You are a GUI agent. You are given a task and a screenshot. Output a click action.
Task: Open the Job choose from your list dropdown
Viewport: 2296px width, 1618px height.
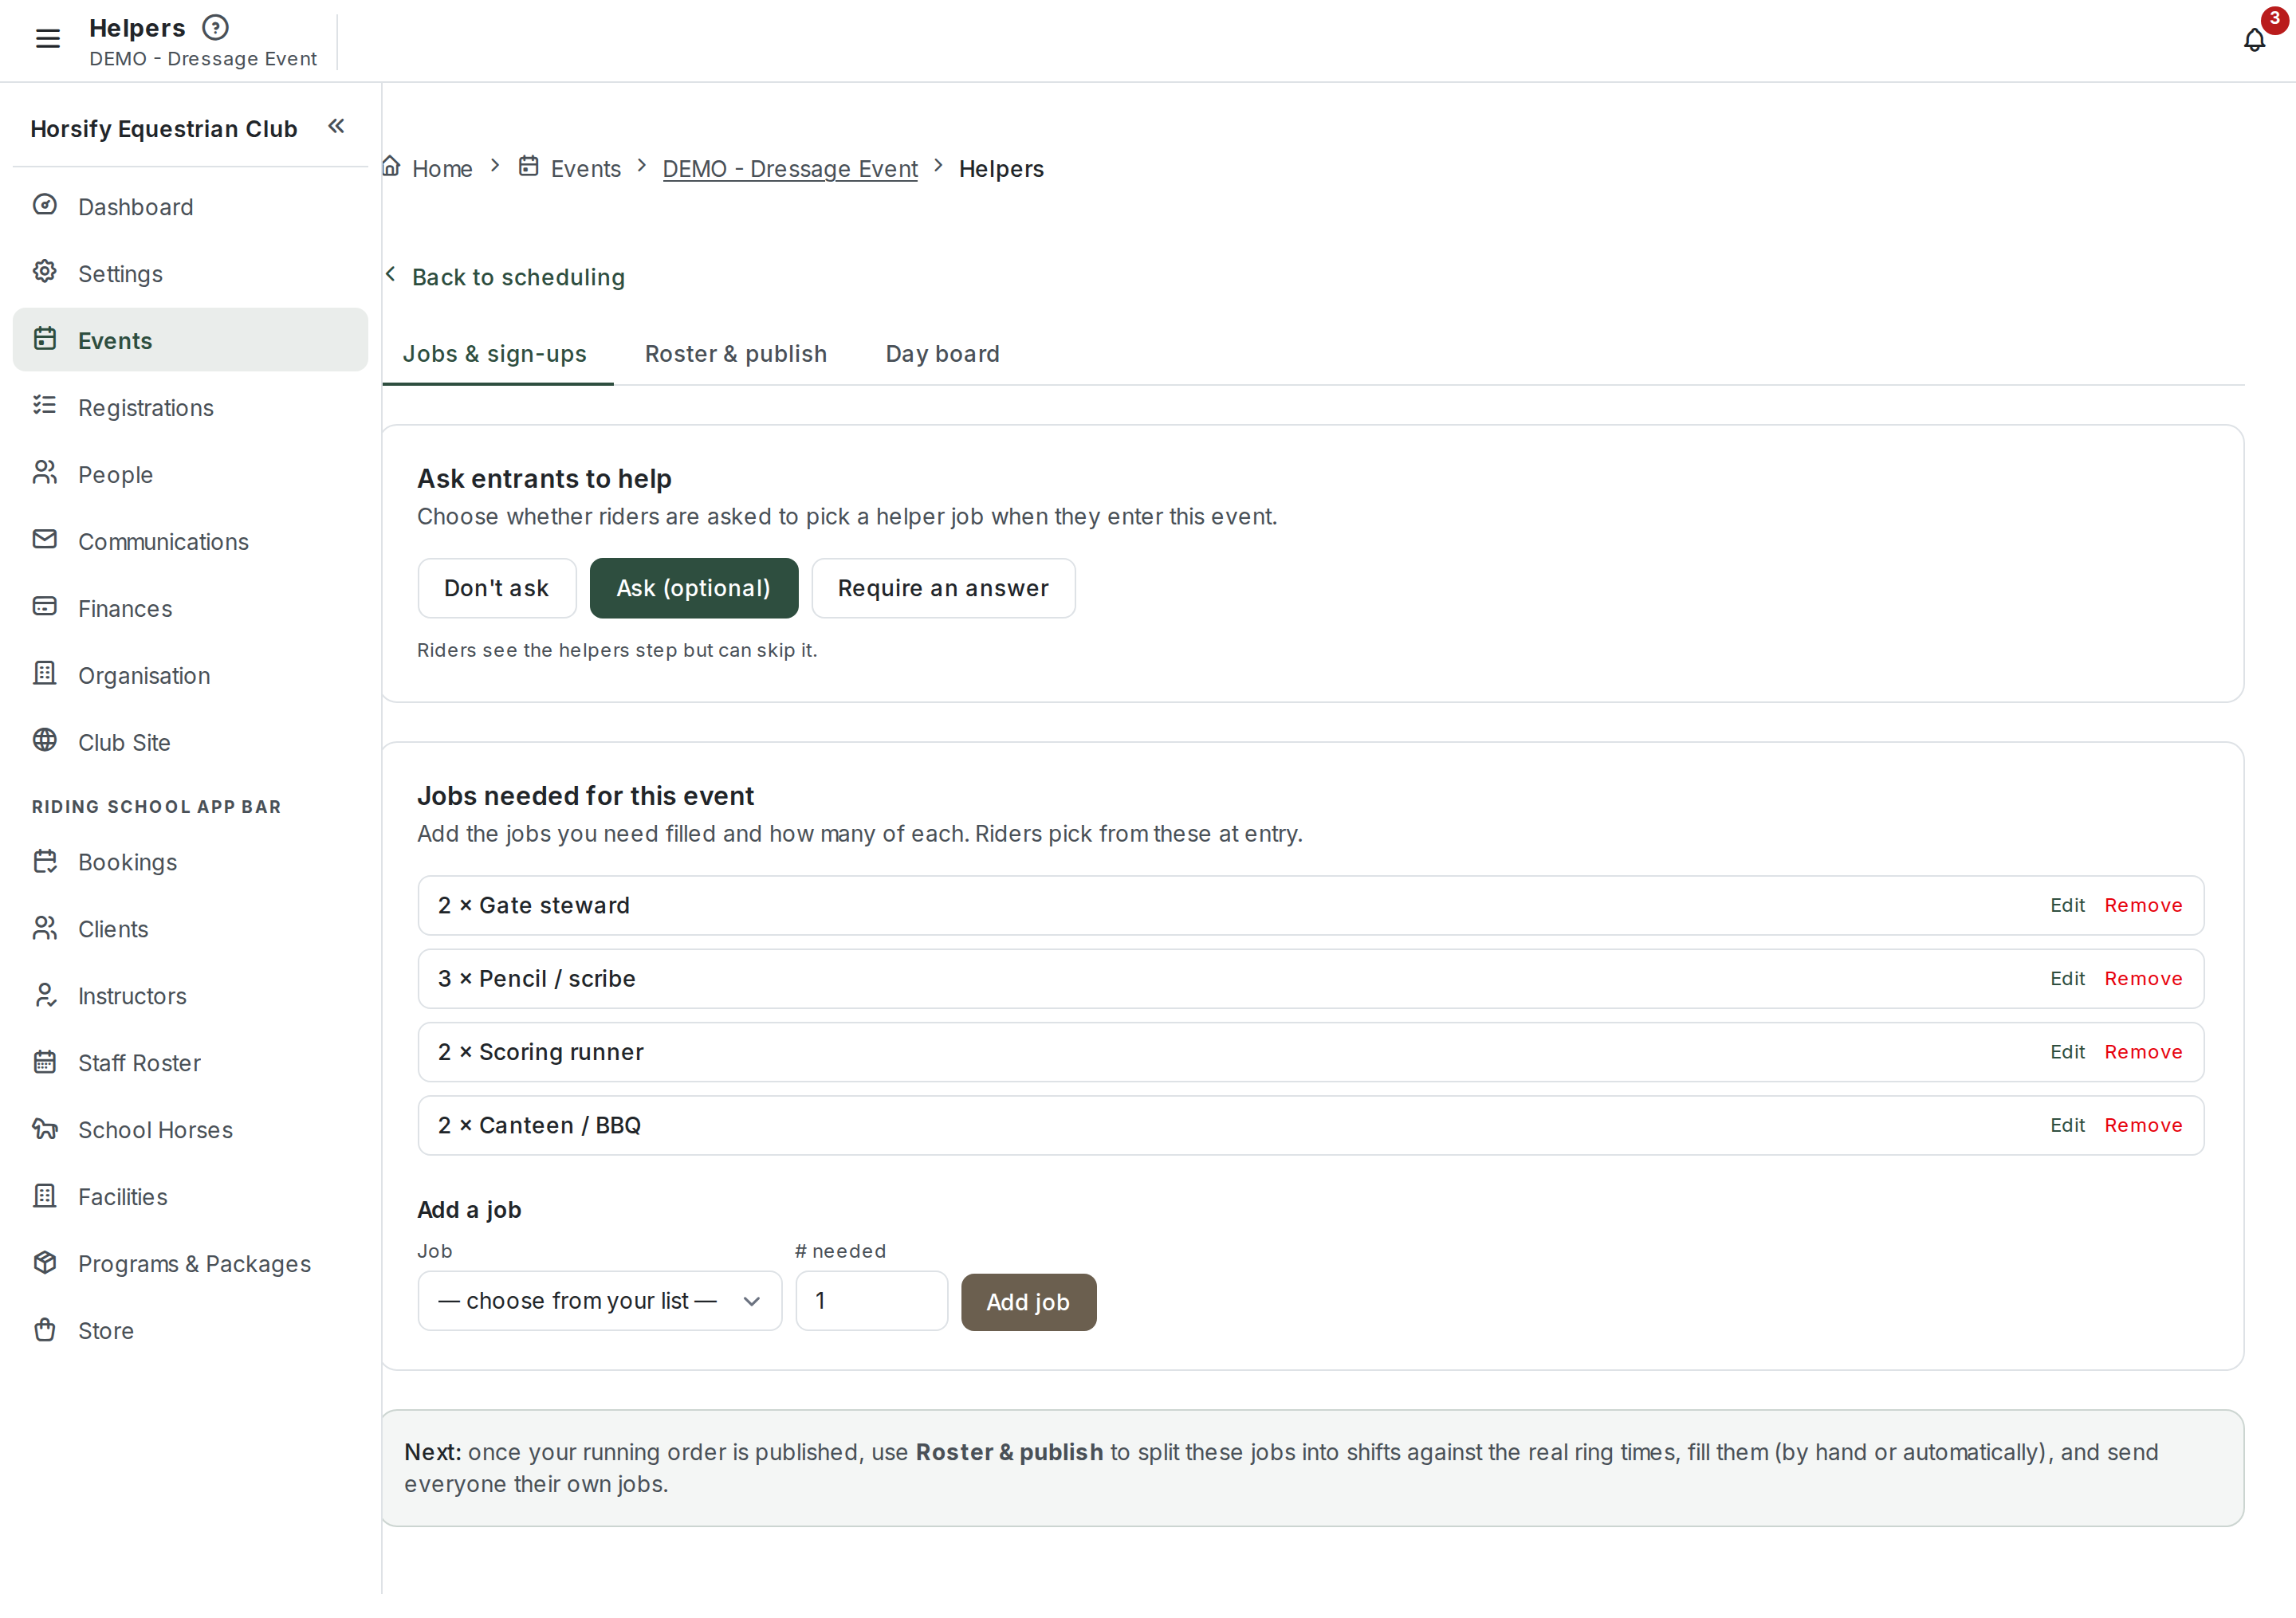click(x=600, y=1302)
